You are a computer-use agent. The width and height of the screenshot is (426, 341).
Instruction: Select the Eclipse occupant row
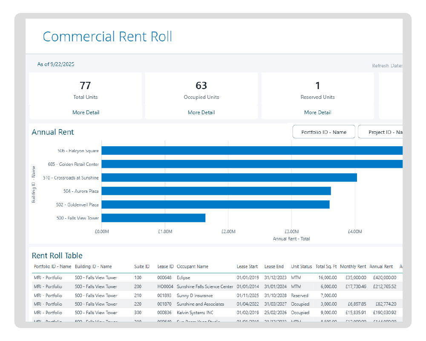184,278
